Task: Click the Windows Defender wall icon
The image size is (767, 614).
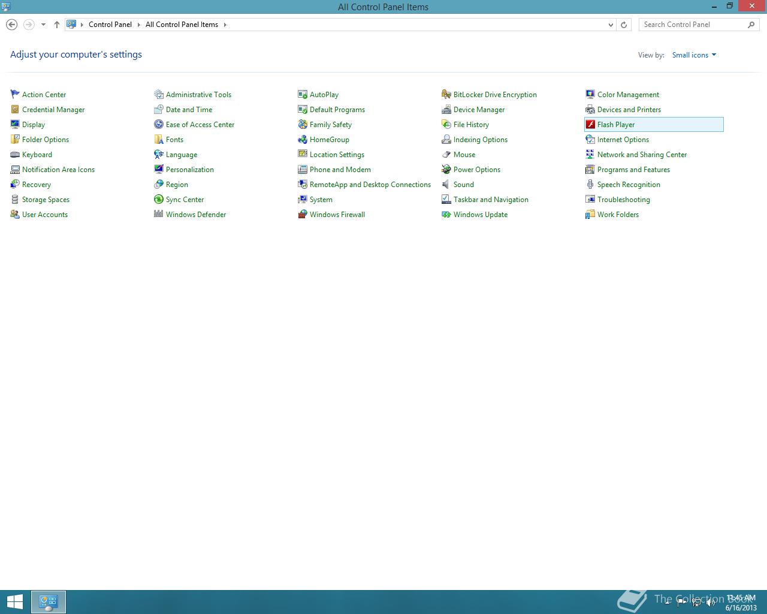Action: (159, 214)
